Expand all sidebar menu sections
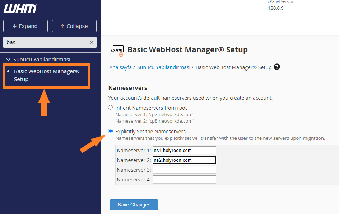 coord(25,26)
